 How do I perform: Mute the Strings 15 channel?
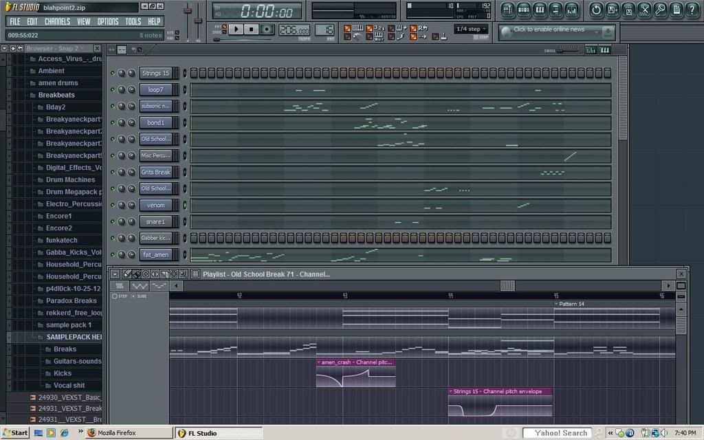[x=113, y=73]
